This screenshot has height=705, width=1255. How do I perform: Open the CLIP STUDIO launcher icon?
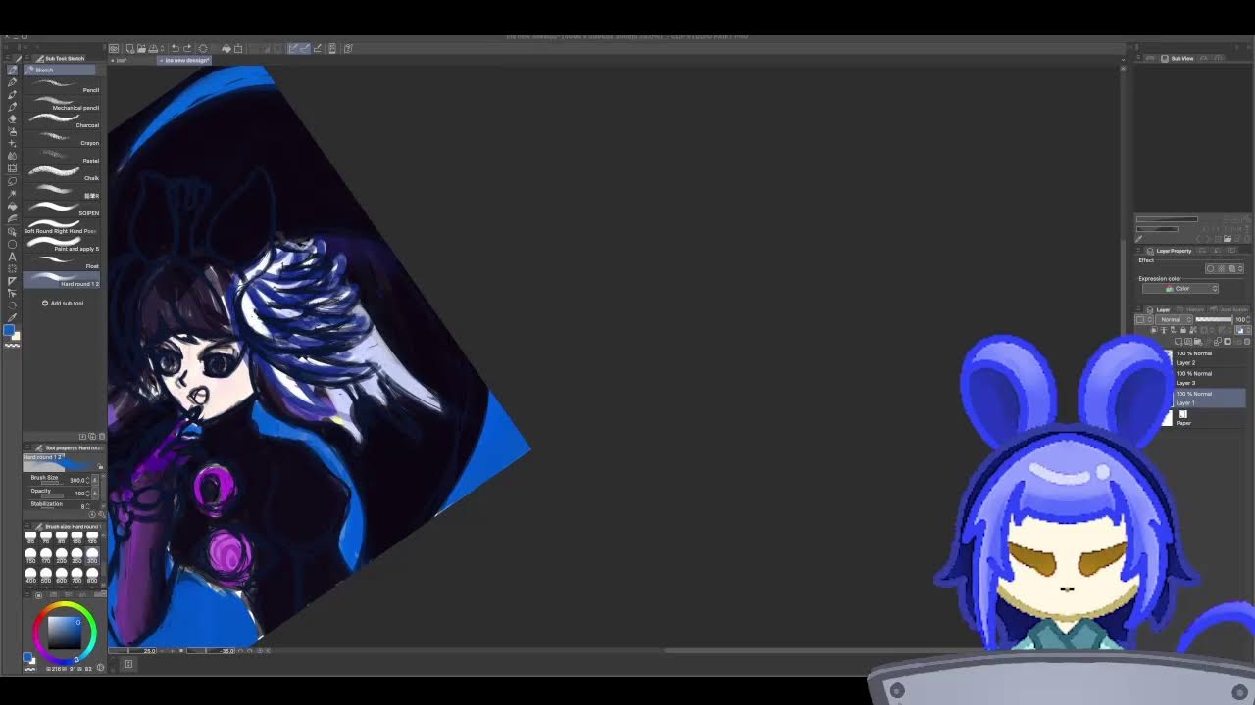click(115, 48)
